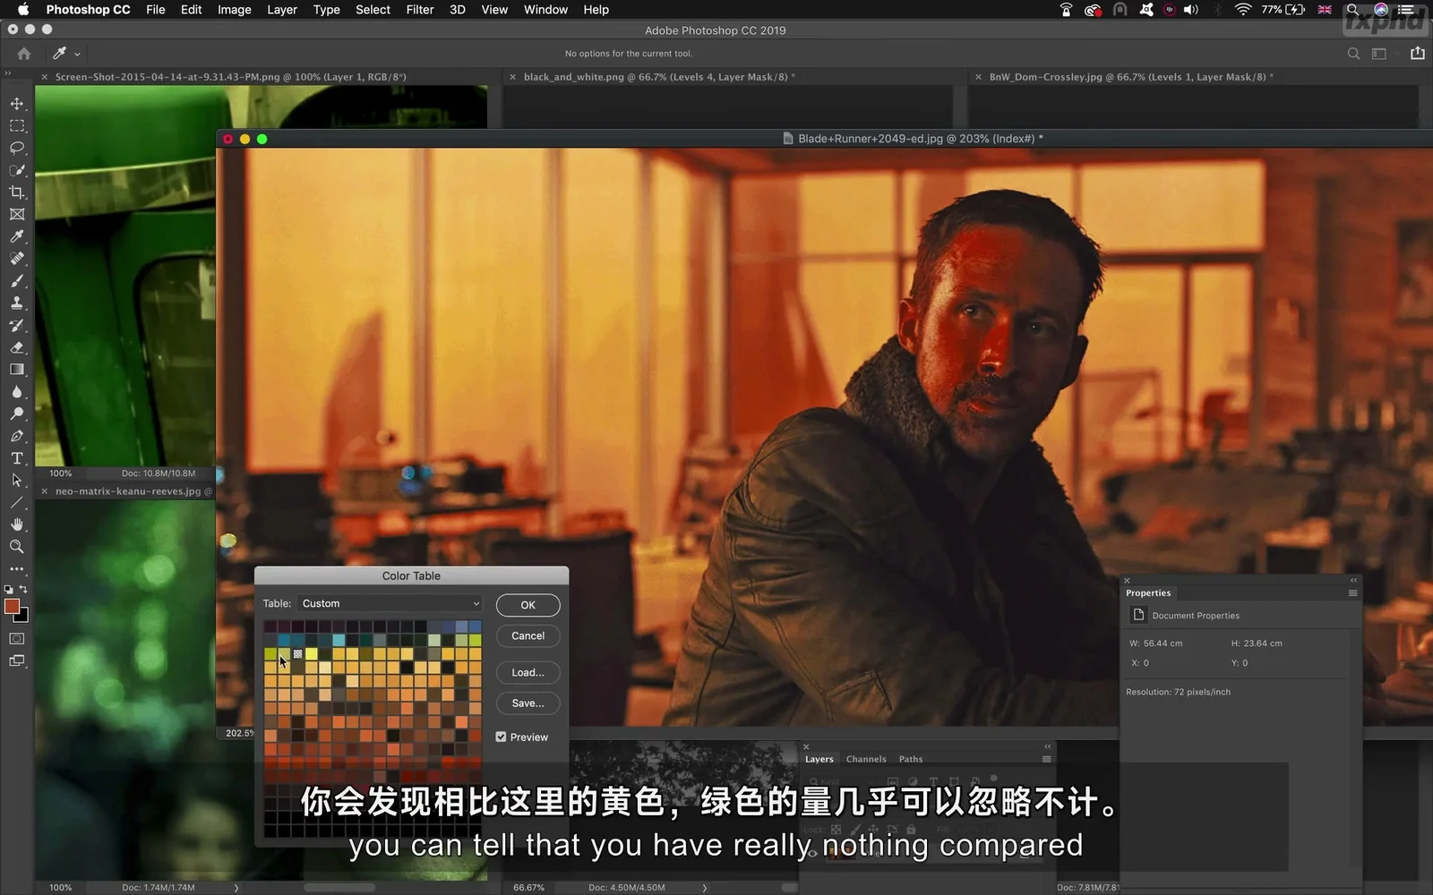Close the Screen-Shot-2015-04-14 document tab

coord(44,77)
